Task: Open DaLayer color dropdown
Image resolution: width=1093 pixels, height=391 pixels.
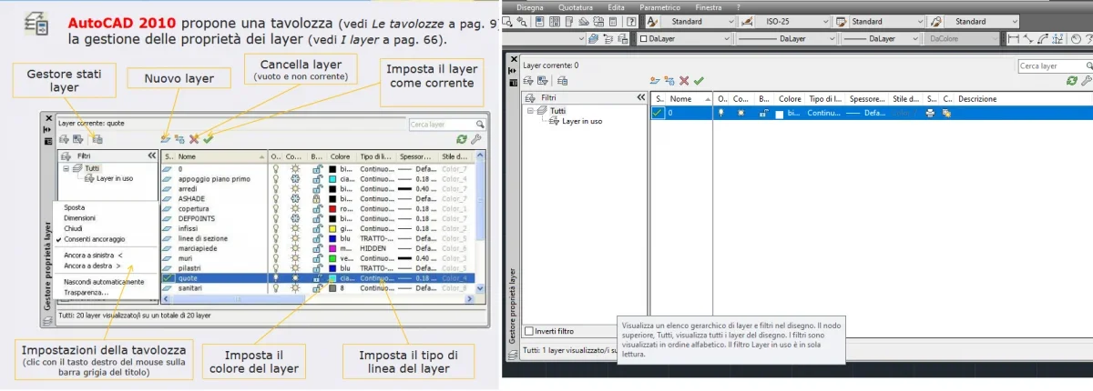Action: (685, 38)
